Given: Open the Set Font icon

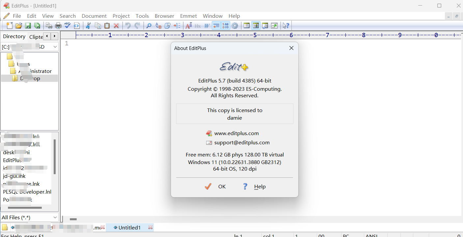Looking at the screenshot, I should [189, 26].
